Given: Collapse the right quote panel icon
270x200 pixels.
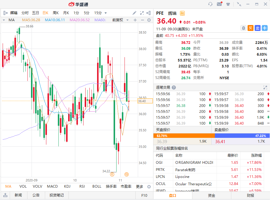Looking at the screenshot, I should [x=148, y=13].
